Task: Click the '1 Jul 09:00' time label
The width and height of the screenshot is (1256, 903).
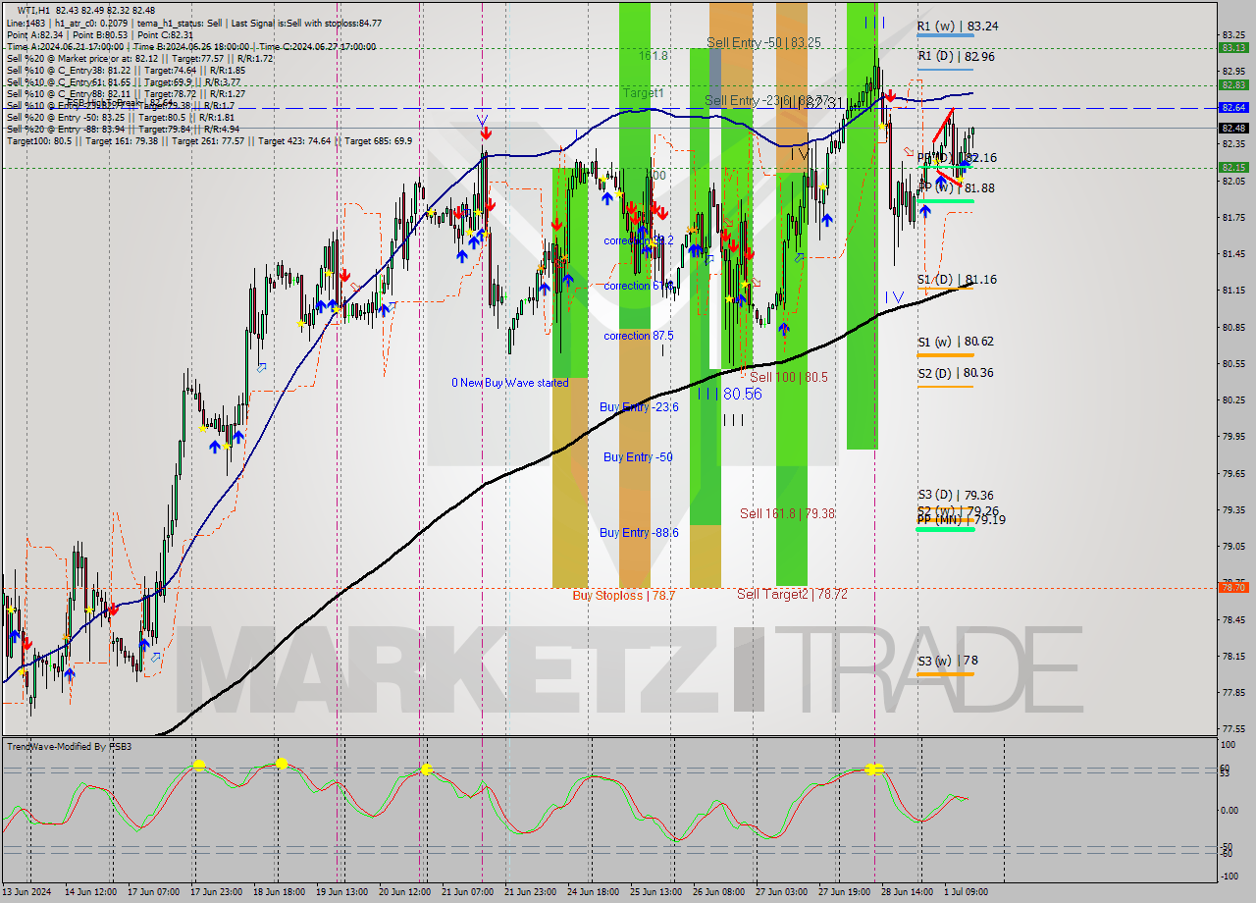Action: tap(966, 892)
